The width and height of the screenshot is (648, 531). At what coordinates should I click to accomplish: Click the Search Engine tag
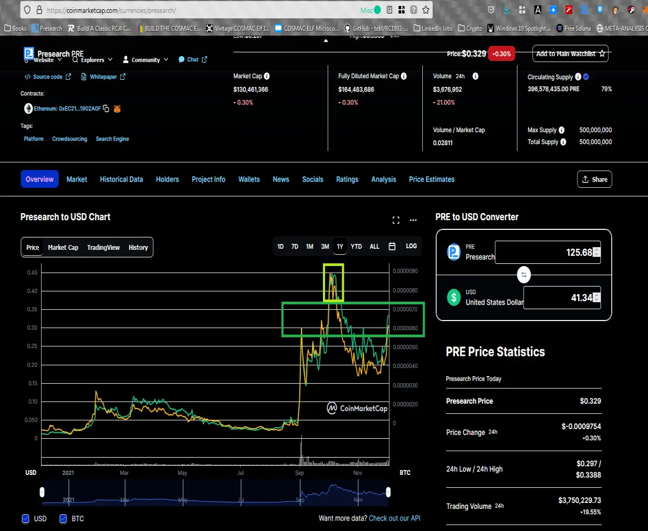(112, 139)
